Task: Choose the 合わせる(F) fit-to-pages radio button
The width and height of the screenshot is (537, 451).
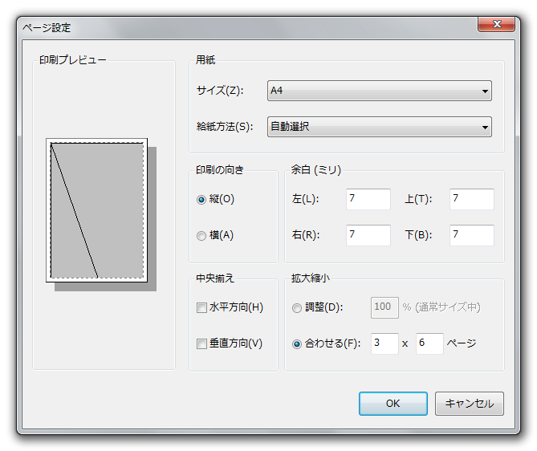Action: (x=298, y=344)
